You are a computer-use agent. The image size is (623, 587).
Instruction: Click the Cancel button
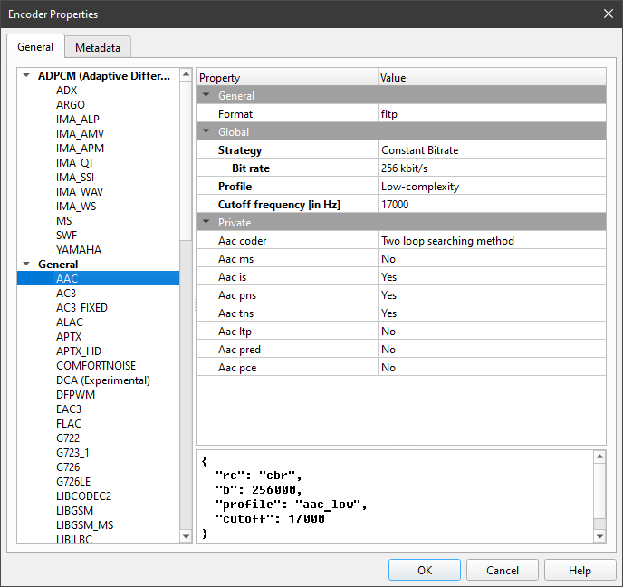(x=503, y=571)
